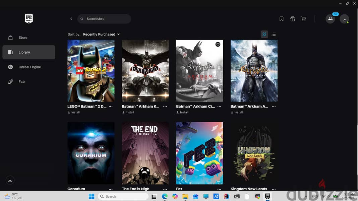
Task: Go back using the back arrow
Action: pyautogui.click(x=71, y=19)
